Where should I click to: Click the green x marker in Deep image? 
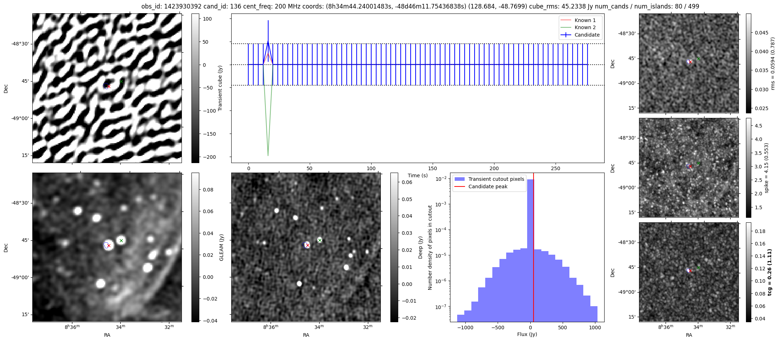[x=320, y=240]
